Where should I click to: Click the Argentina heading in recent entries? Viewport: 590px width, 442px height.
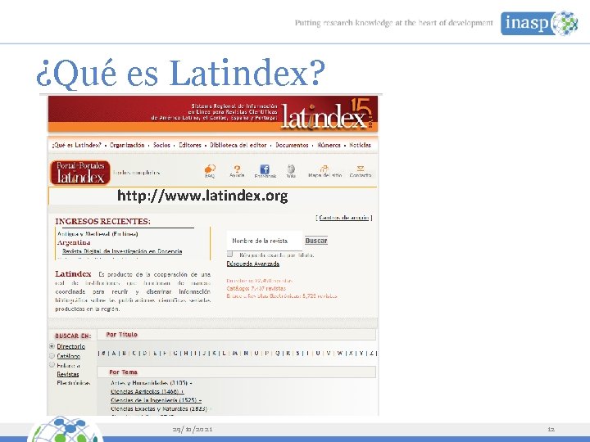point(74,242)
